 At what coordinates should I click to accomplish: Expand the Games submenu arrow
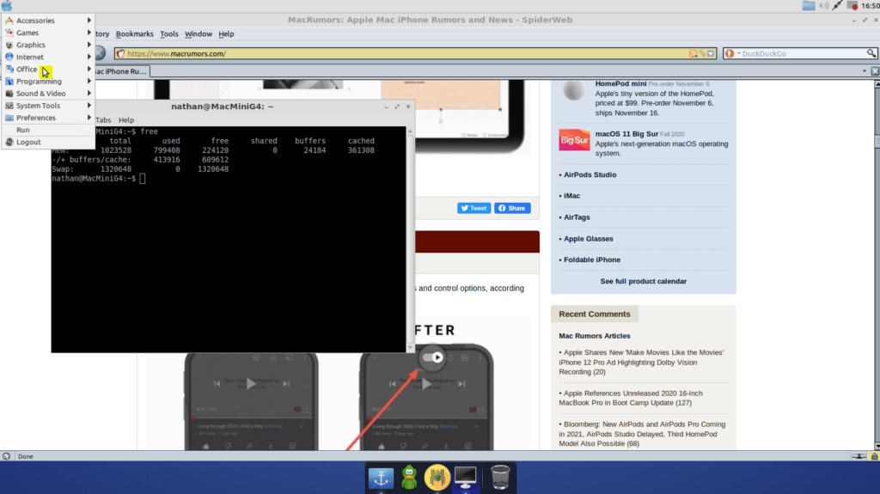click(89, 33)
